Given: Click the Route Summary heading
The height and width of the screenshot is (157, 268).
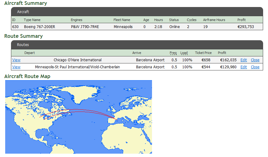Looking at the screenshot, I should tap(24, 36).
